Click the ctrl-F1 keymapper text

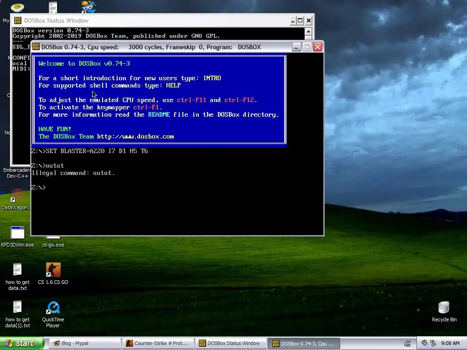click(x=146, y=108)
